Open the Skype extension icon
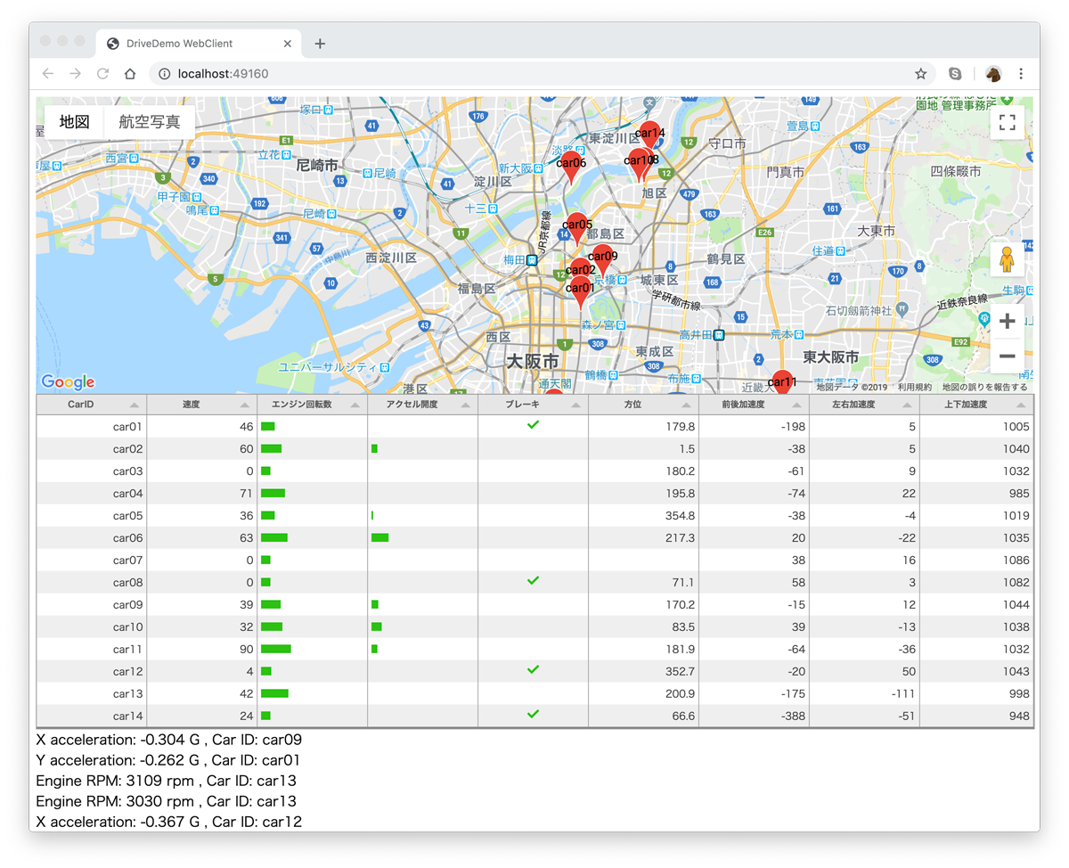This screenshot has width=1069, height=868. (955, 74)
